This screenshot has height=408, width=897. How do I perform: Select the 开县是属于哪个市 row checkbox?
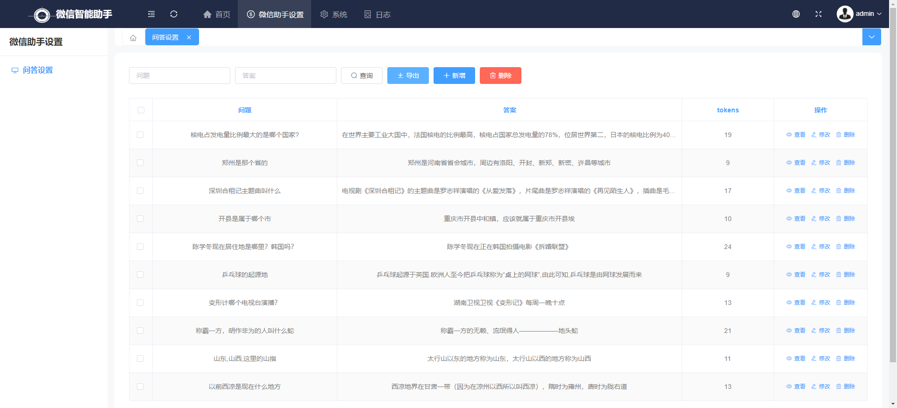point(140,219)
